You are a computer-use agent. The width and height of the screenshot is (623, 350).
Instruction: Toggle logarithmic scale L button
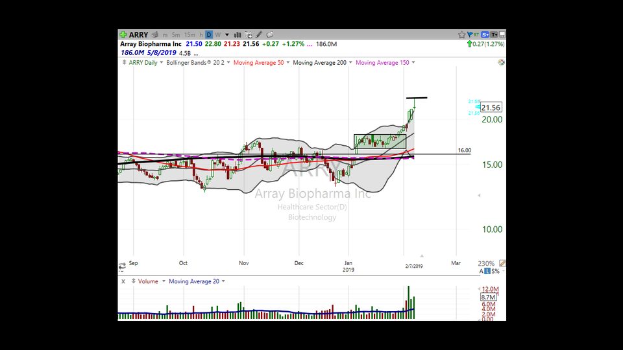click(x=487, y=271)
